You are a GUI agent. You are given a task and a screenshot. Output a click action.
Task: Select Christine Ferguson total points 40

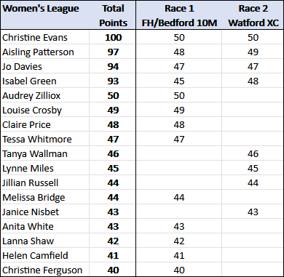coord(113,270)
